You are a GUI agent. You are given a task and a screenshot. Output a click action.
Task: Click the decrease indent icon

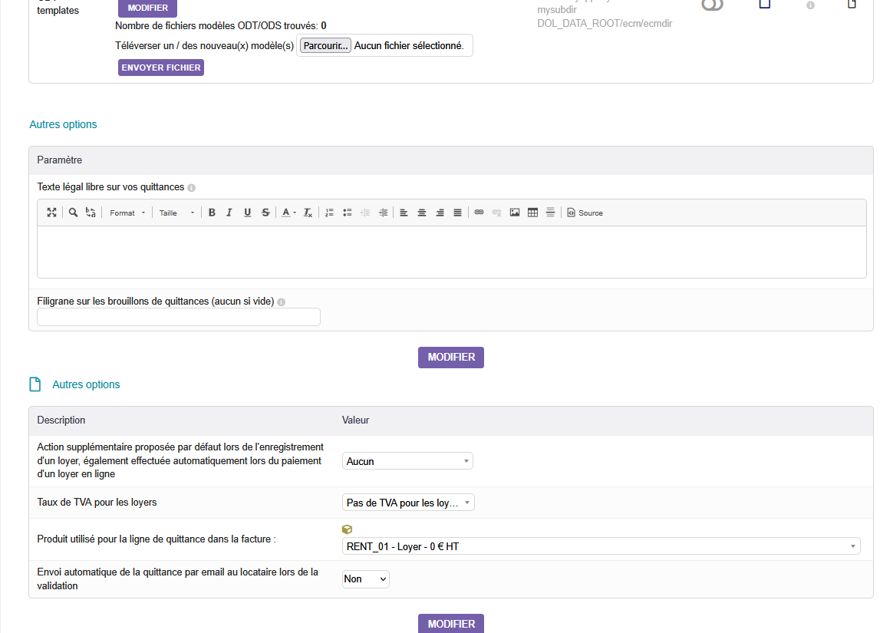[x=366, y=213]
